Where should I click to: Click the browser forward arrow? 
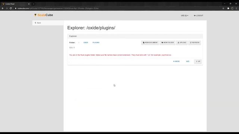click(x=7, y=8)
